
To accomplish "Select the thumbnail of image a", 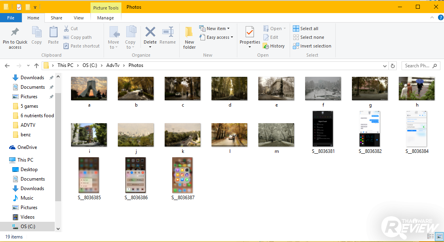I will (89, 88).
